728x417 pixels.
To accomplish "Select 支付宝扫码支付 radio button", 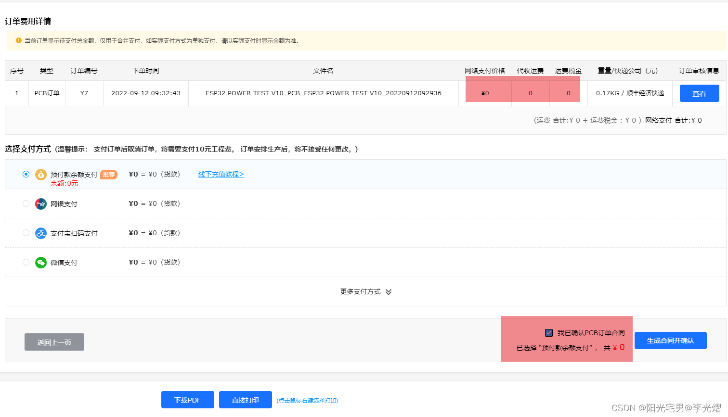I will (26, 233).
